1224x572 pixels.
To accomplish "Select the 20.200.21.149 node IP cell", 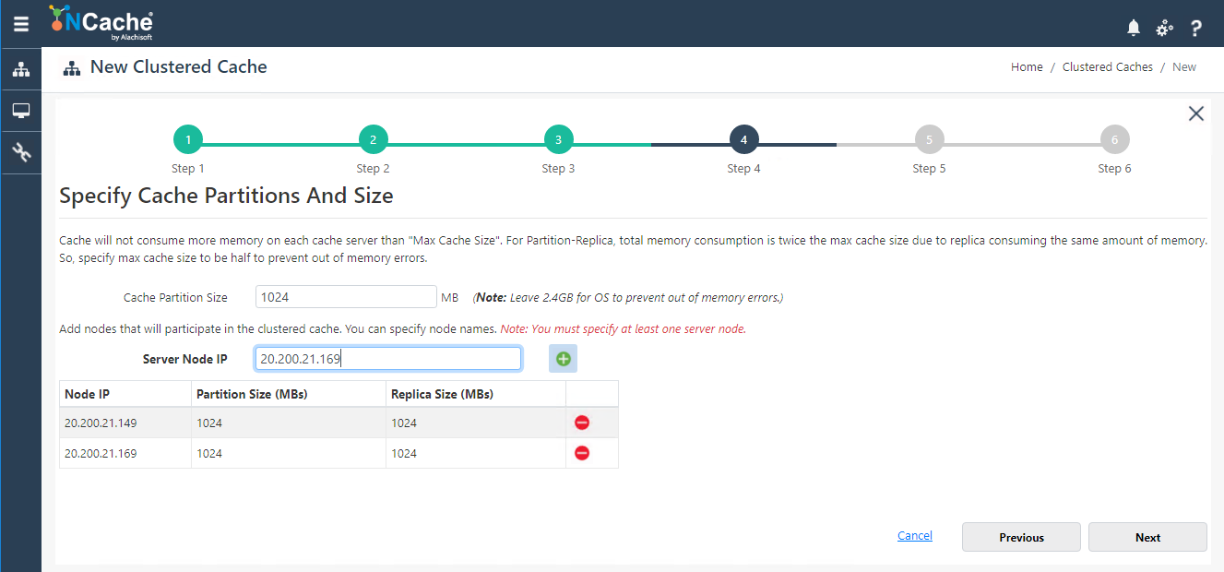I will pos(125,423).
